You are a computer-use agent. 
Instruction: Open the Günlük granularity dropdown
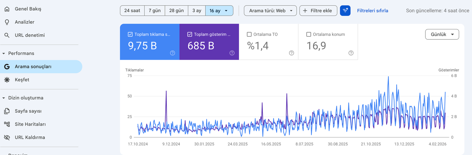tap(442, 34)
